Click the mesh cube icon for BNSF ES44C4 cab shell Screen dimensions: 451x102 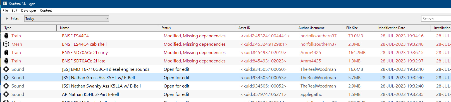pos(6,44)
